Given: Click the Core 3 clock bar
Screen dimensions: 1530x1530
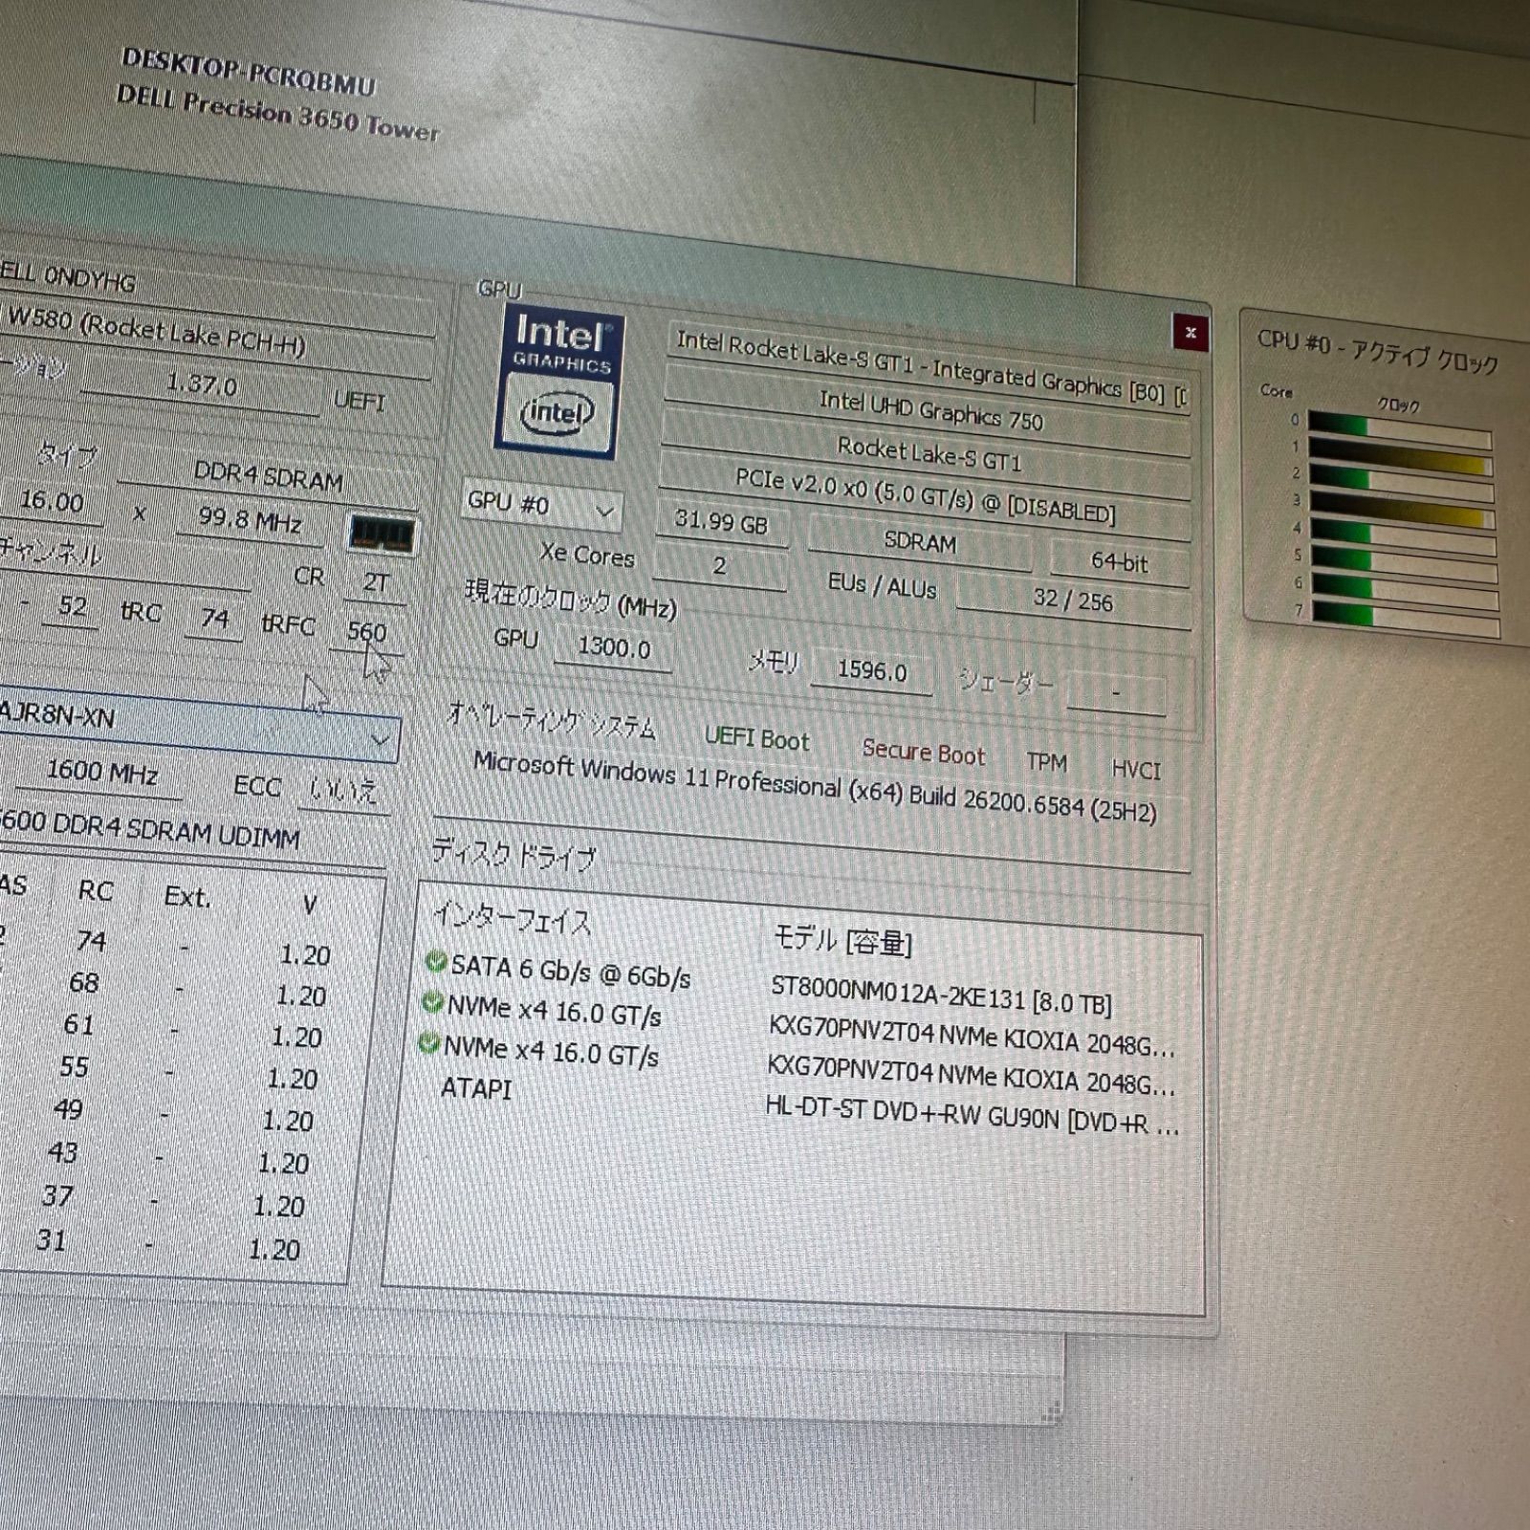Looking at the screenshot, I should [1402, 509].
